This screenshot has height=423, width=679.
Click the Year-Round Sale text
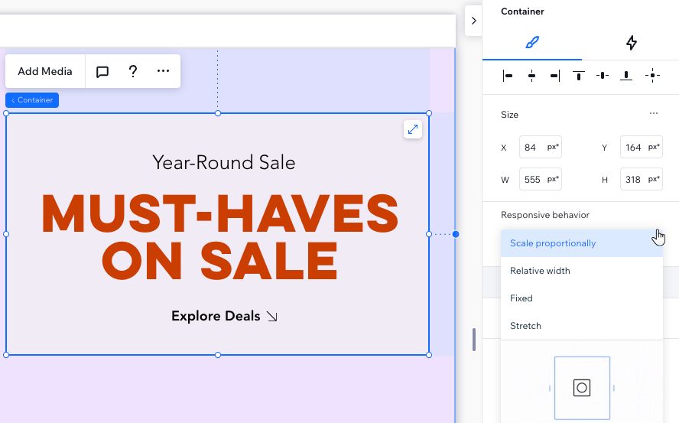[224, 162]
